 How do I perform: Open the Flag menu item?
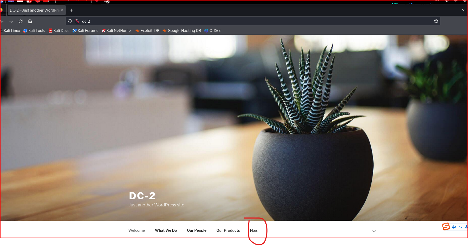[254, 230]
